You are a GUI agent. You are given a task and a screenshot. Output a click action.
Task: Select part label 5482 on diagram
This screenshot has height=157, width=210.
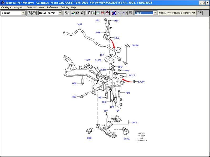pyautogui.click(x=79, y=24)
